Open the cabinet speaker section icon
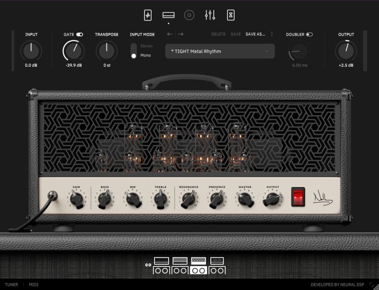The height and width of the screenshot is (290, 379). (189, 15)
